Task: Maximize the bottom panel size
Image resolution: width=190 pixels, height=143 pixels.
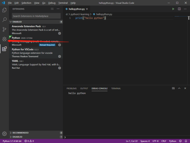Action: point(179,88)
